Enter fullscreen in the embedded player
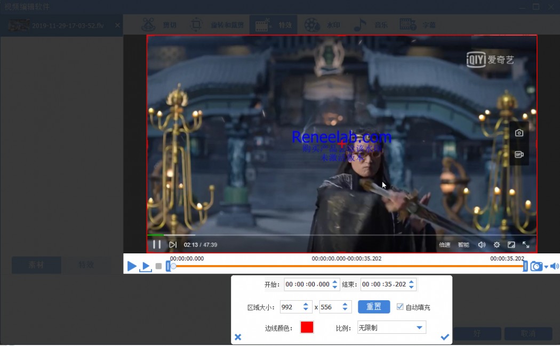Viewport: 560px width, 346px height. click(x=526, y=245)
